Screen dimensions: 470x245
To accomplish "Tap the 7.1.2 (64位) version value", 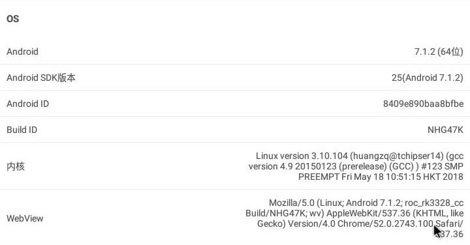I will [439, 51].
